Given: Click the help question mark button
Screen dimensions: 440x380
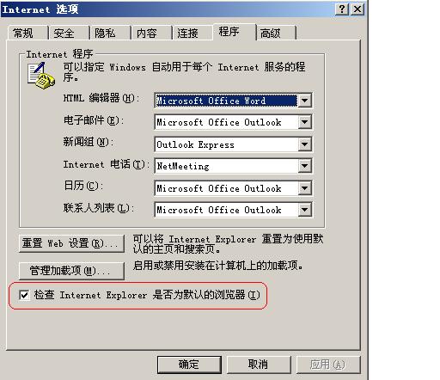Looking at the screenshot, I should coord(342,9).
